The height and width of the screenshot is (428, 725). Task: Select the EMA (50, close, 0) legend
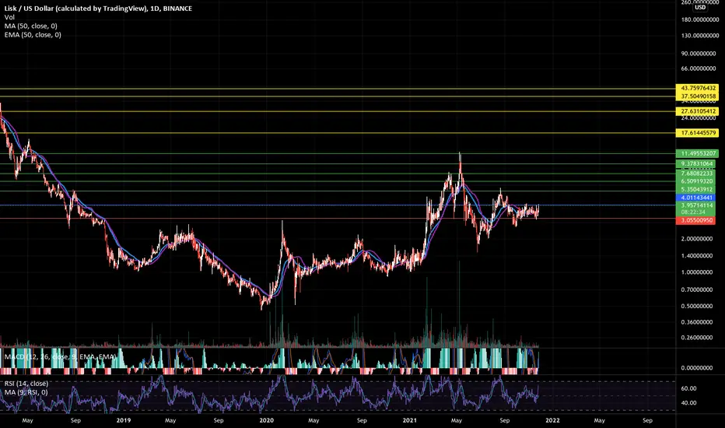point(33,35)
